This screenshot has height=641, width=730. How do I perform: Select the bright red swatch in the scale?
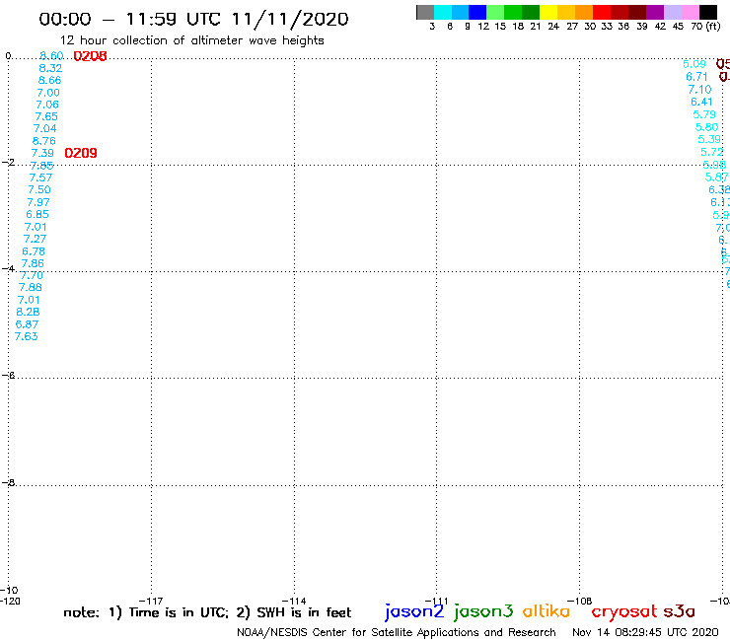(602, 12)
